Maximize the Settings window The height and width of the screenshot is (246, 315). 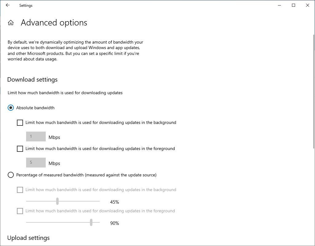(294, 5)
